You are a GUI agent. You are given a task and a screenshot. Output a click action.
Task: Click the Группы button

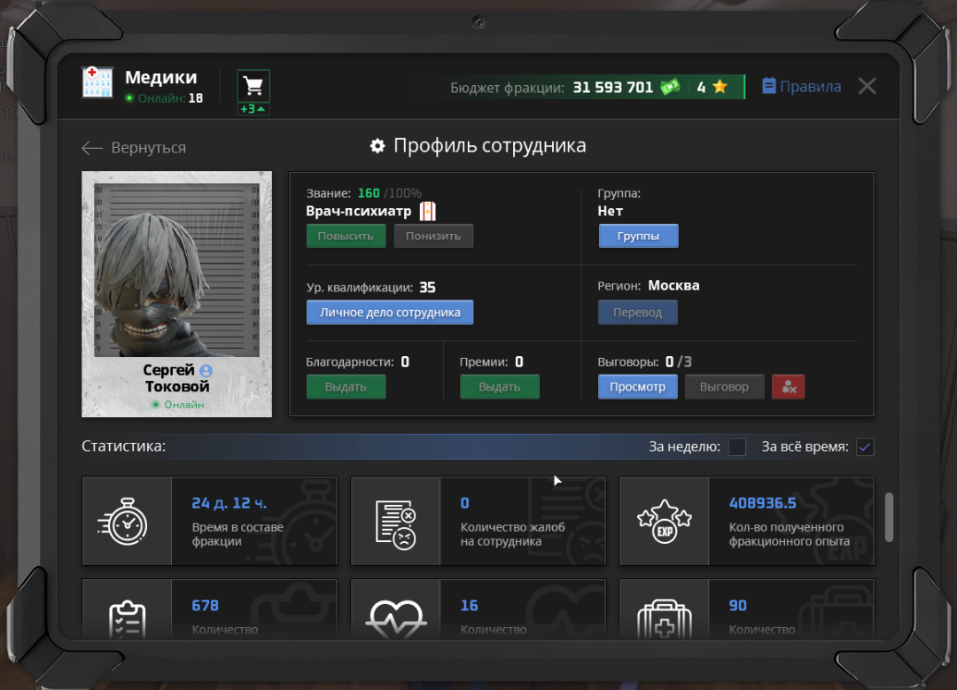coord(638,236)
